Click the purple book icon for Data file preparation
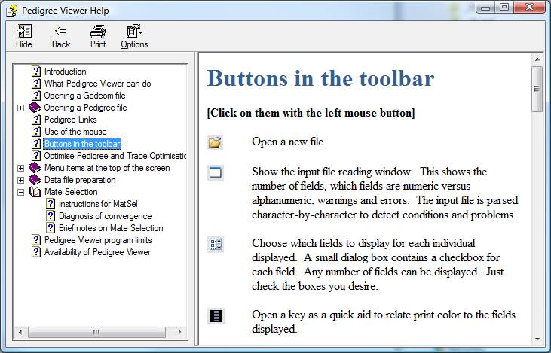Viewport: 551px width, 353px height. 35,180
